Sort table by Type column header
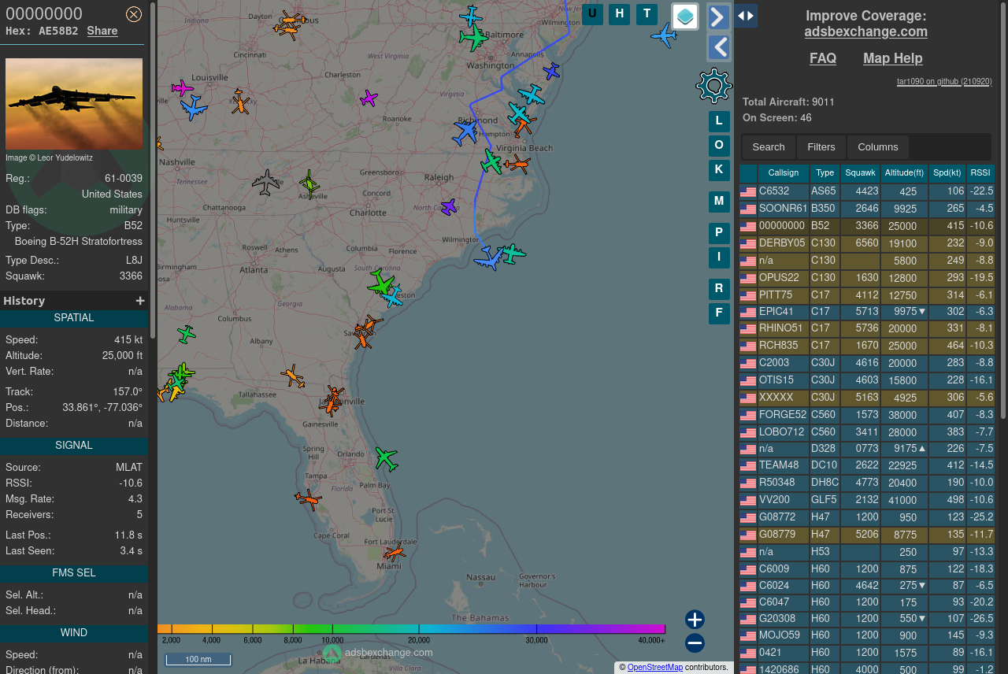Screen dimensions: 1008x674 point(825,173)
